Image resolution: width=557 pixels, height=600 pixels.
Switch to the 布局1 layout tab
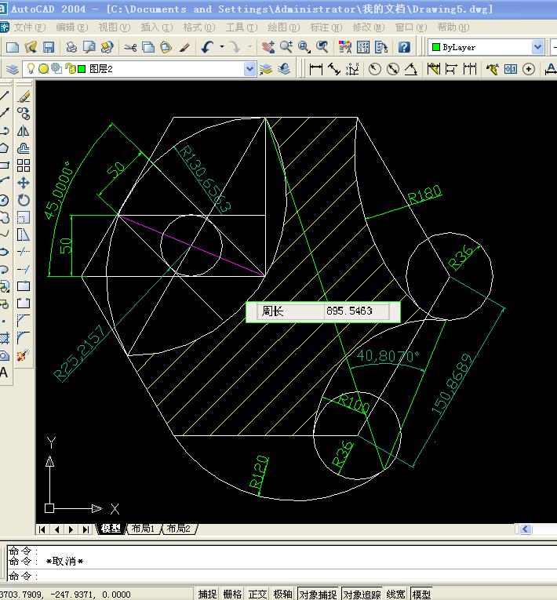point(143,529)
